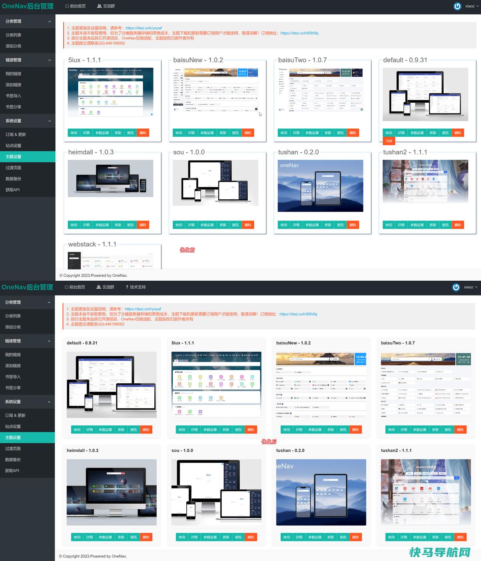Click 详情 on lower heimdall - 1.0.3 card
The height and width of the screenshot is (561, 481).
[89, 537]
